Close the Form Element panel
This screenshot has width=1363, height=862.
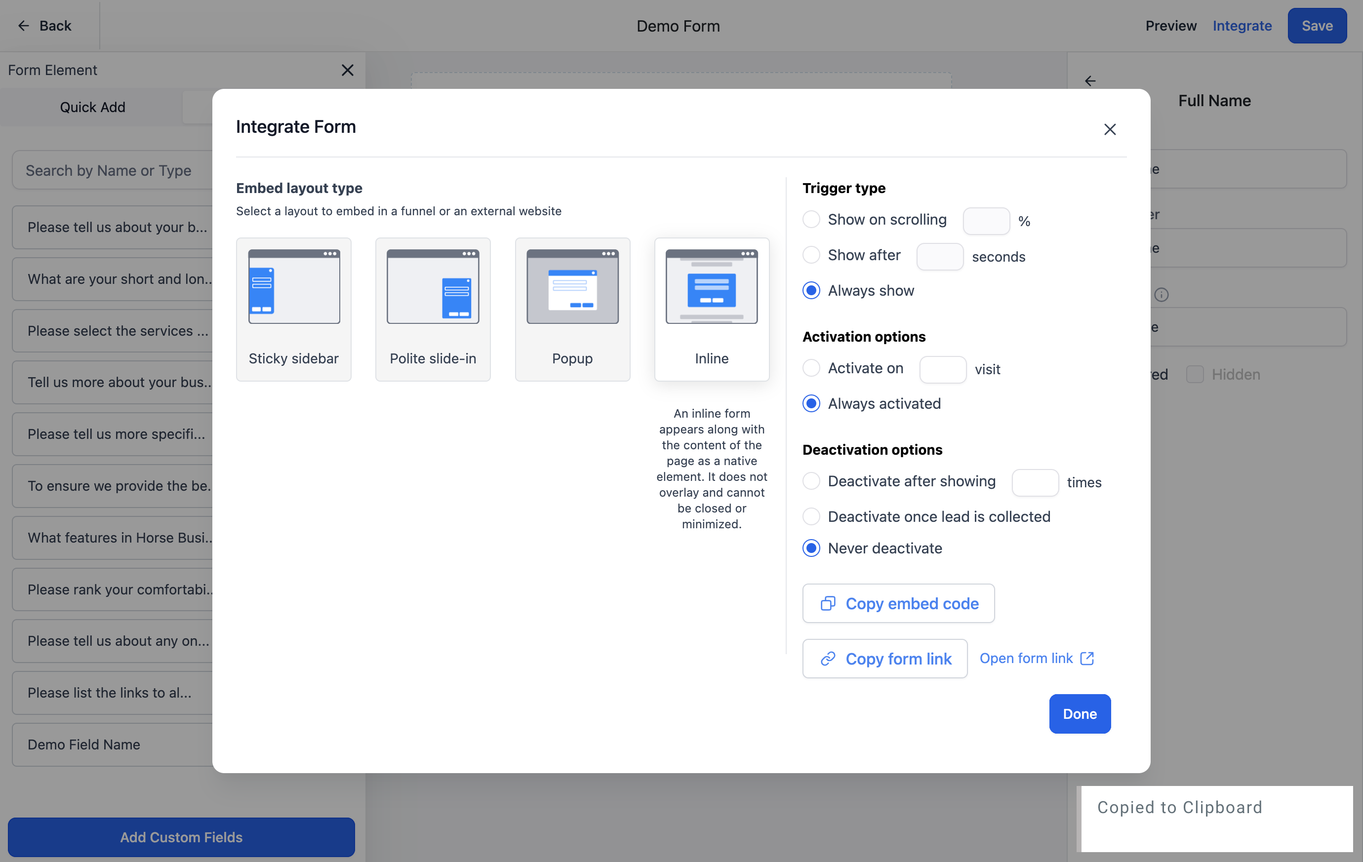click(x=348, y=70)
